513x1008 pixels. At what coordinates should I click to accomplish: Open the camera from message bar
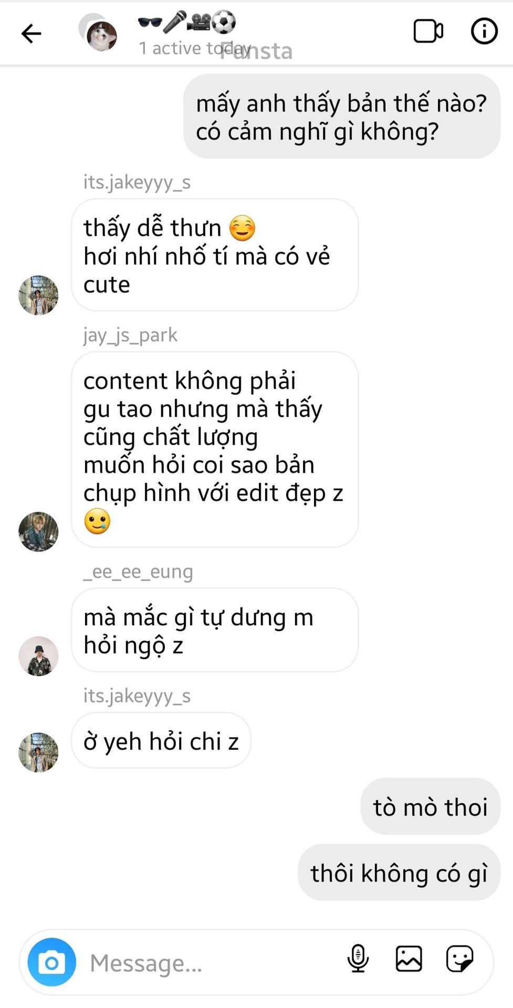51,962
